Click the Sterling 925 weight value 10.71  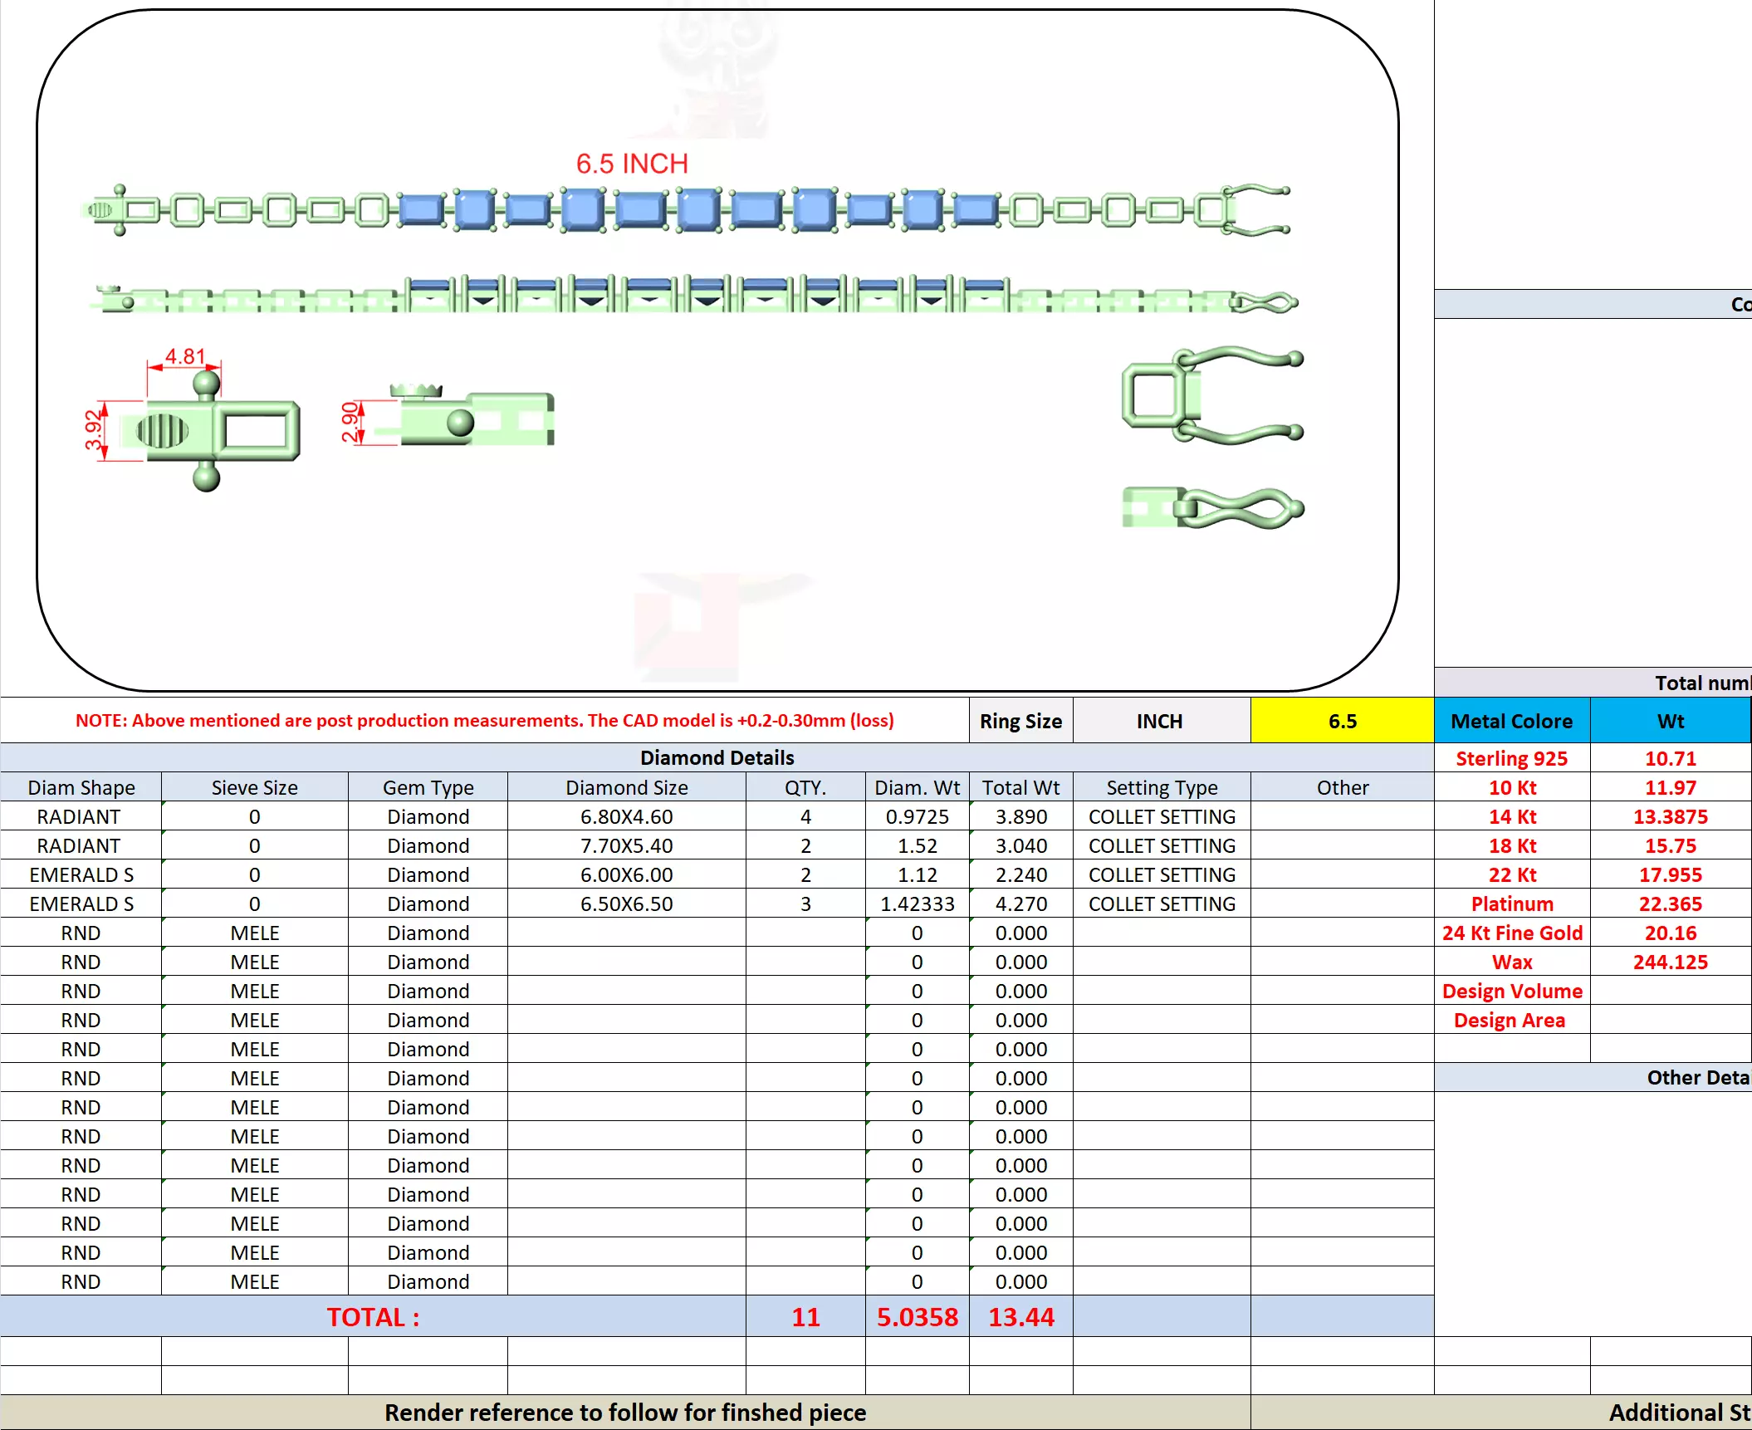pyautogui.click(x=1670, y=758)
